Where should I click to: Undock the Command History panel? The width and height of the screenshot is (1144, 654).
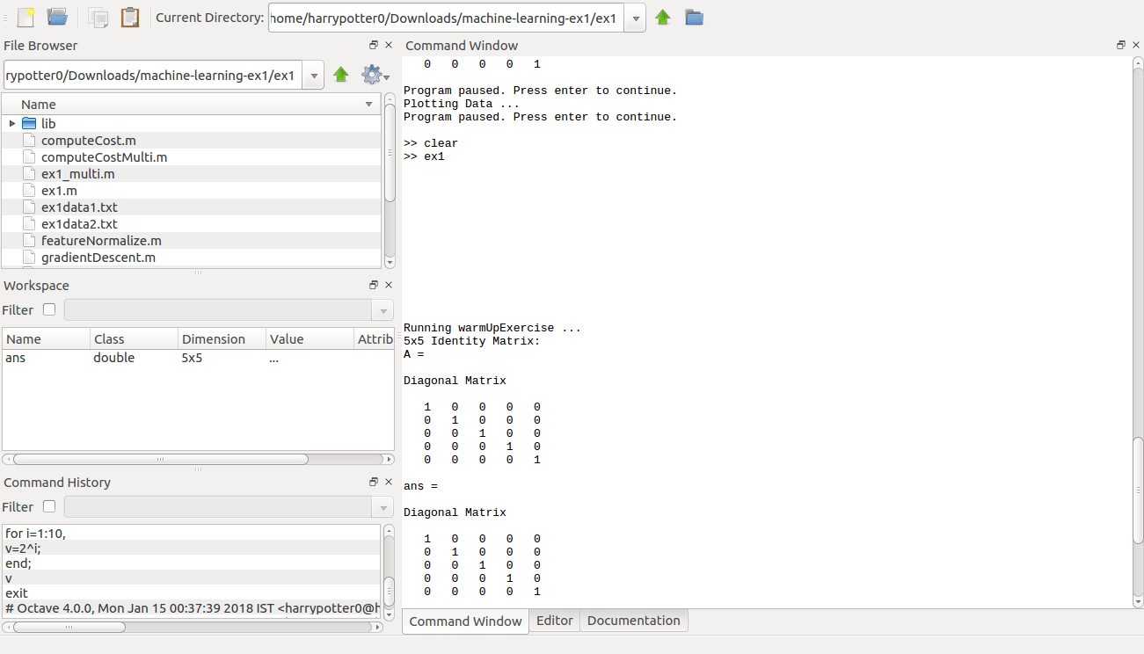(x=374, y=482)
